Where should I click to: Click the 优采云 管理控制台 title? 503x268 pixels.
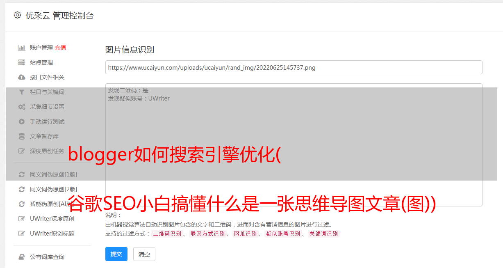click(x=59, y=16)
